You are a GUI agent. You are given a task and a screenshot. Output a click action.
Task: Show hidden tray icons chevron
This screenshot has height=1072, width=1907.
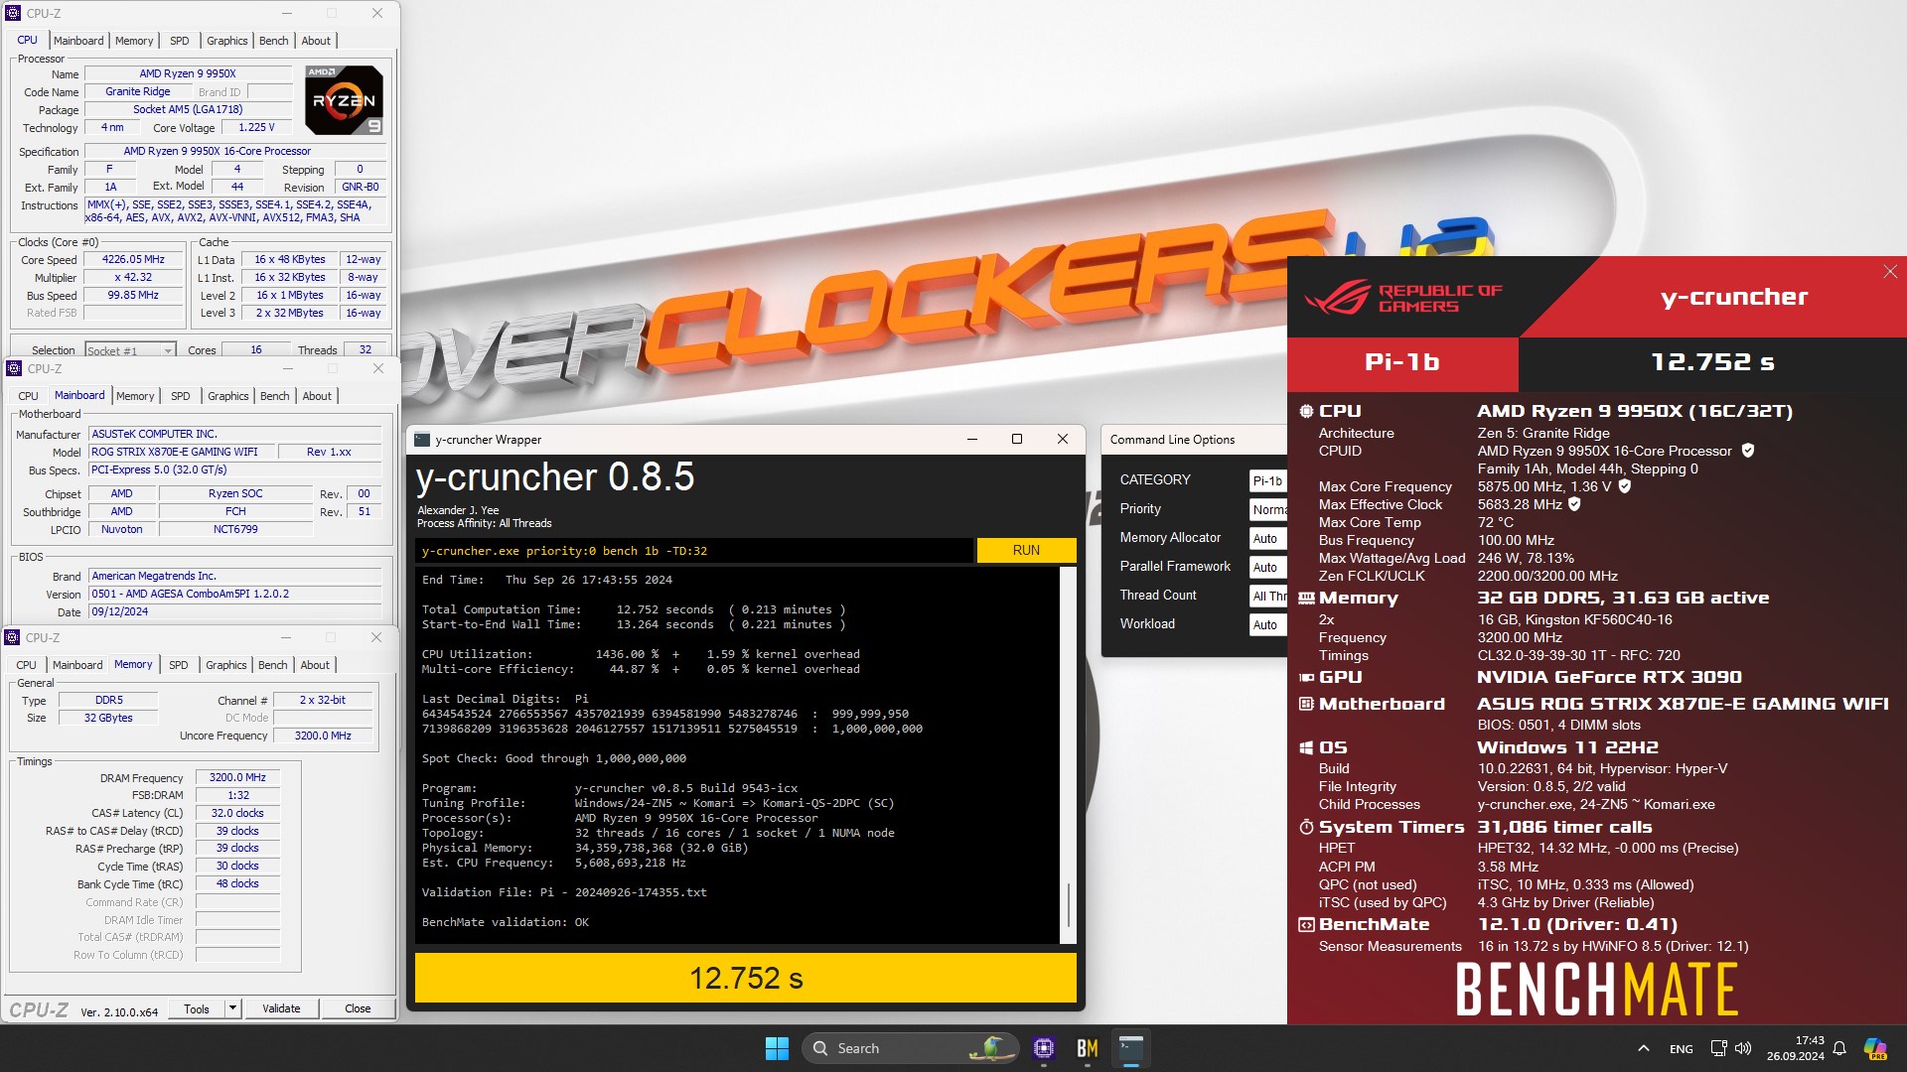[1644, 1048]
